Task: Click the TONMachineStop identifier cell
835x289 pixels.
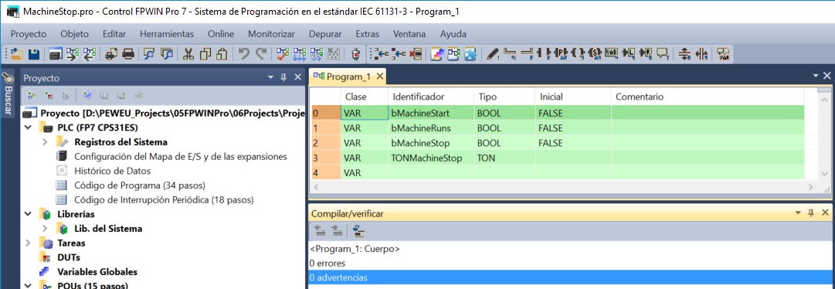Action: coord(430,158)
